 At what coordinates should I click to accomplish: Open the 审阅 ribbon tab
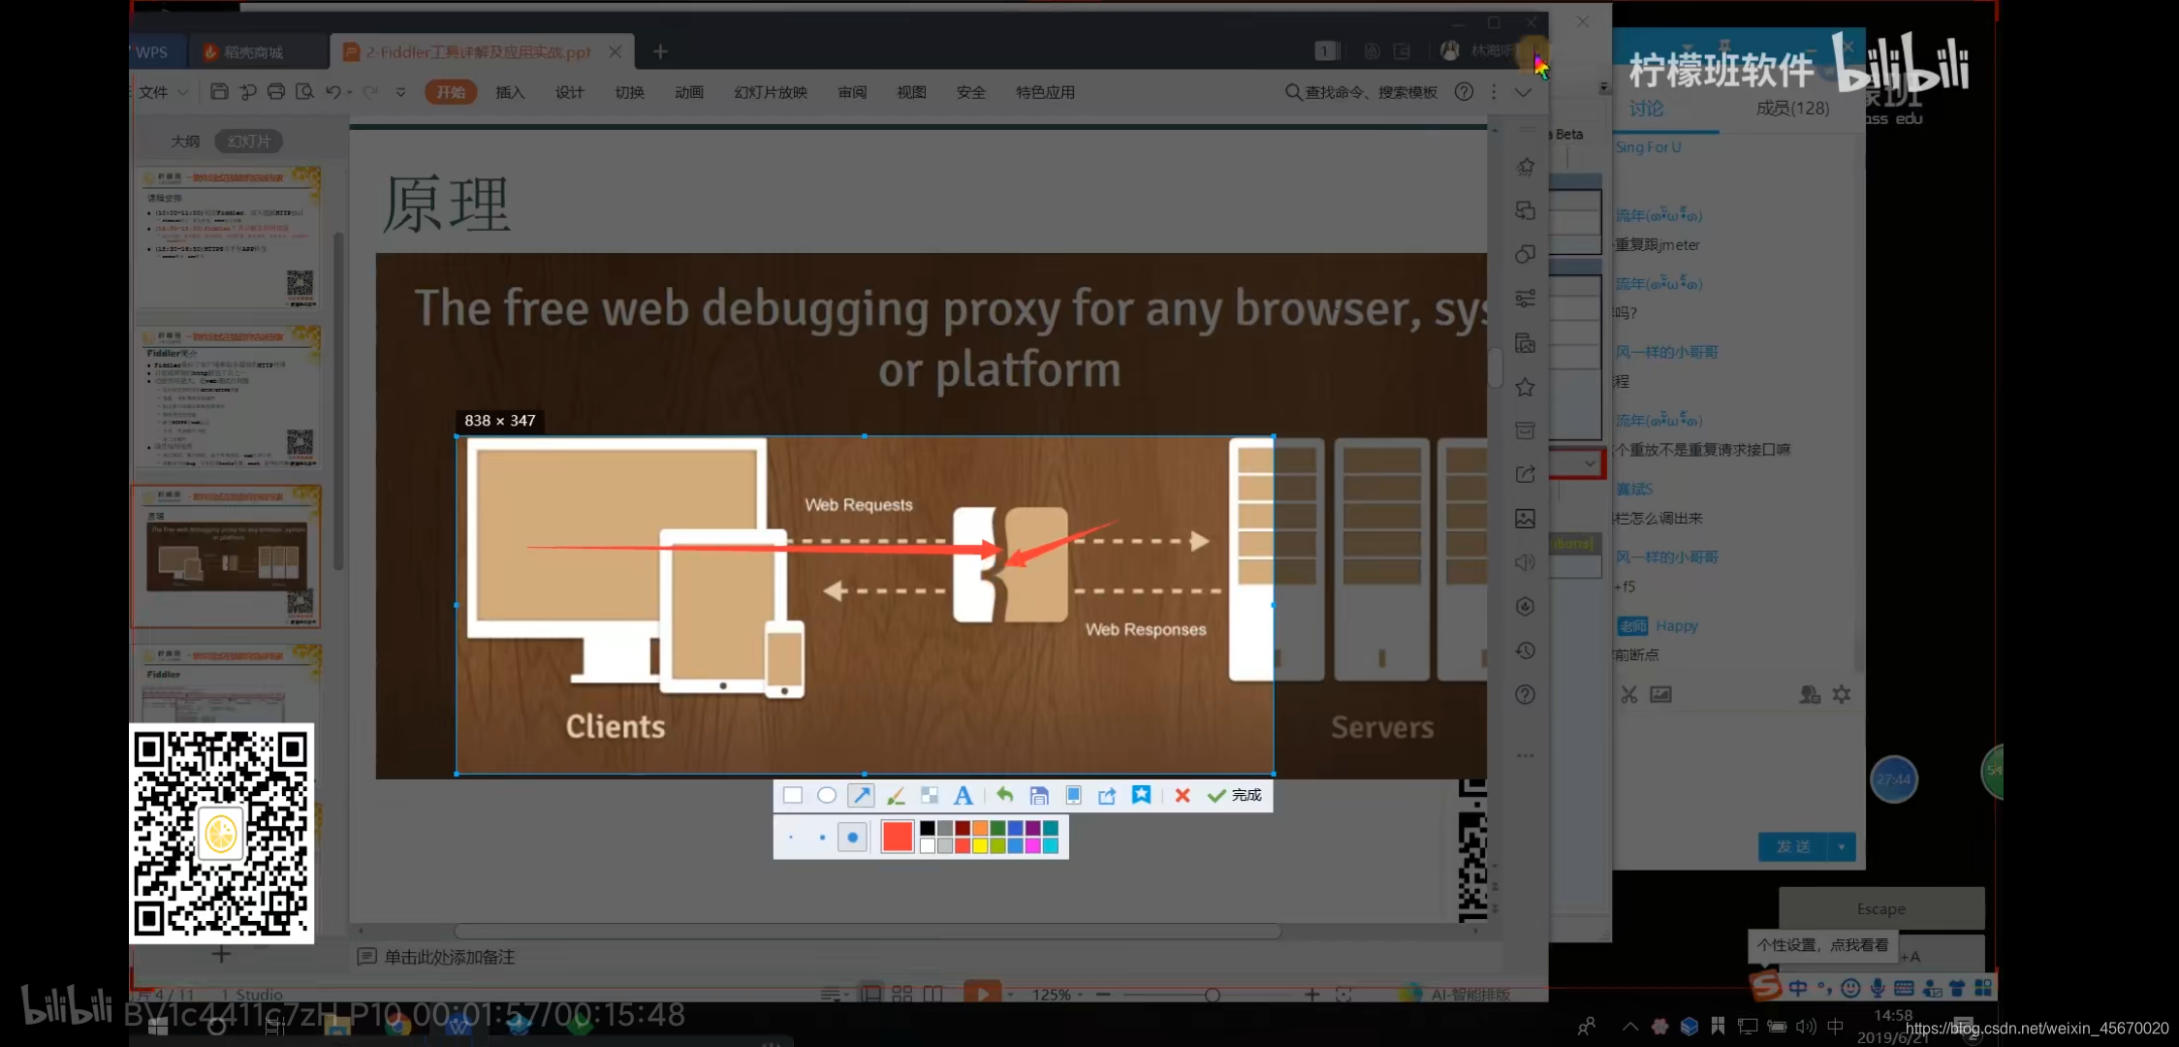point(852,92)
